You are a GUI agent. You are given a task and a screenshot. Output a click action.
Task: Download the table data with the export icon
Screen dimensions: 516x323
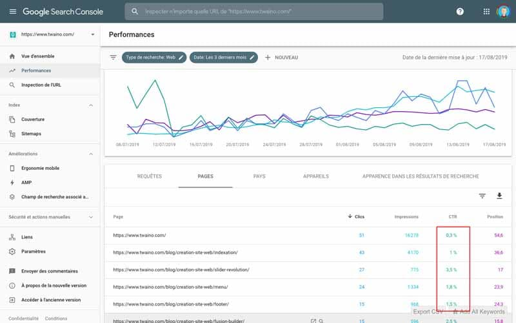click(x=499, y=196)
